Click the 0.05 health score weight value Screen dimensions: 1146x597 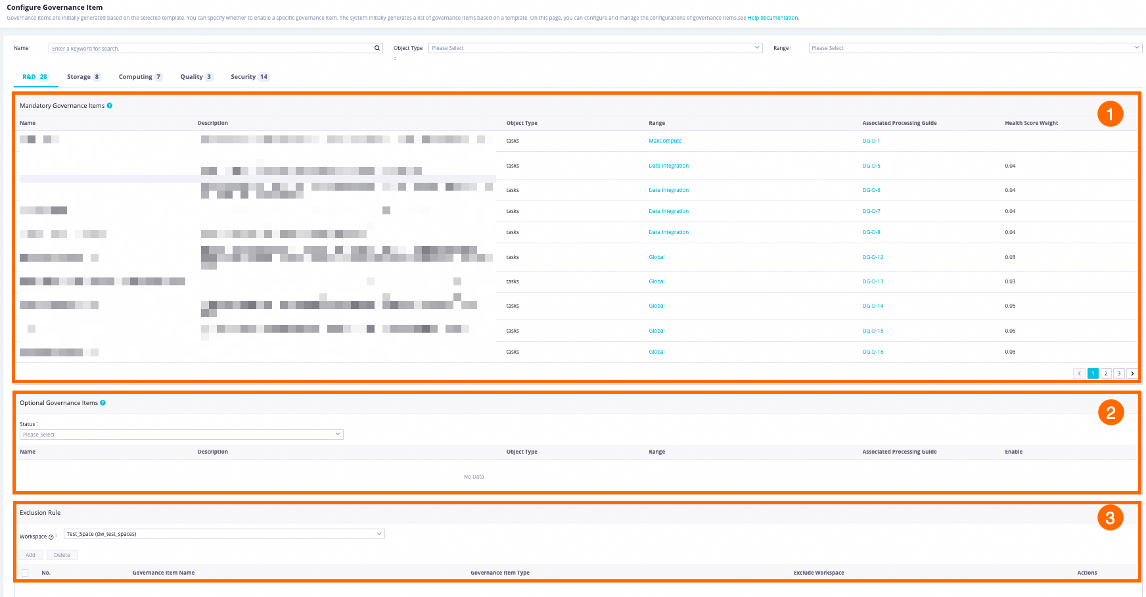click(1010, 306)
